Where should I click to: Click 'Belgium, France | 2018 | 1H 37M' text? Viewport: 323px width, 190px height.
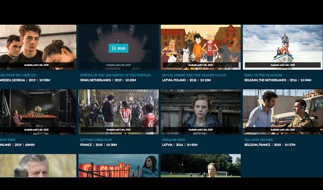tap(270, 145)
